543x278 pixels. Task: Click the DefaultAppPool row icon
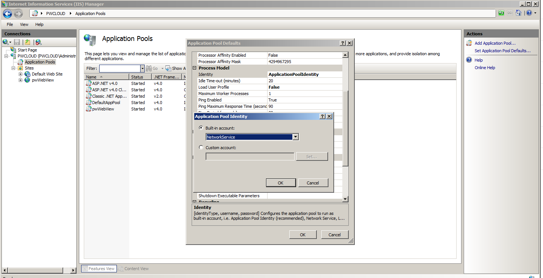(89, 103)
